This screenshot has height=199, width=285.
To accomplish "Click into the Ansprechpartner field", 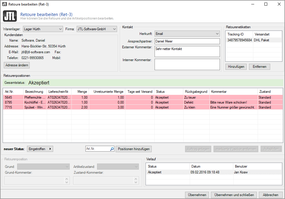I will 187,41.
